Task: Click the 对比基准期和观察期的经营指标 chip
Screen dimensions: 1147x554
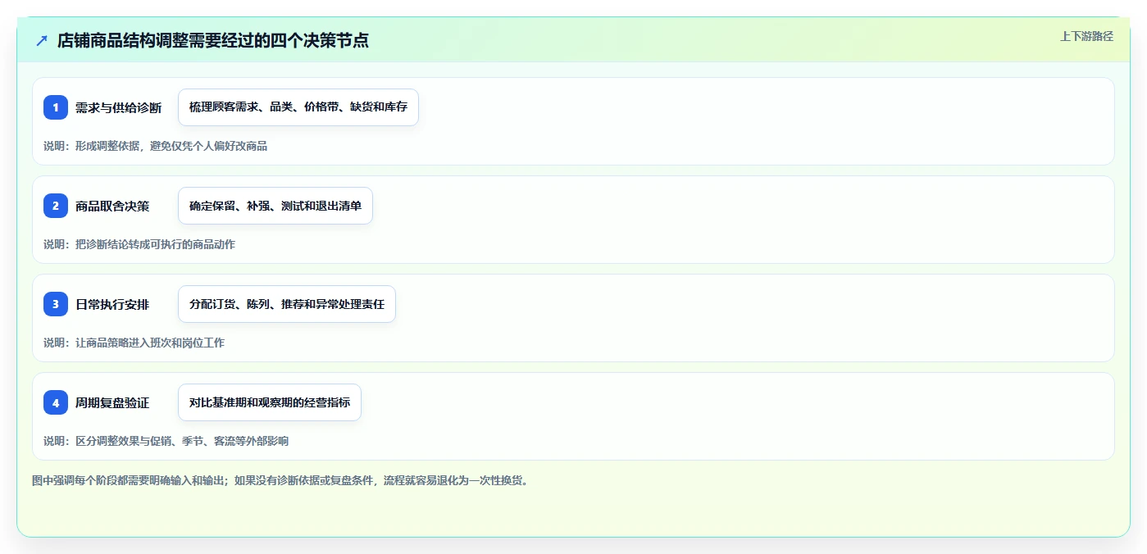Action: (270, 402)
